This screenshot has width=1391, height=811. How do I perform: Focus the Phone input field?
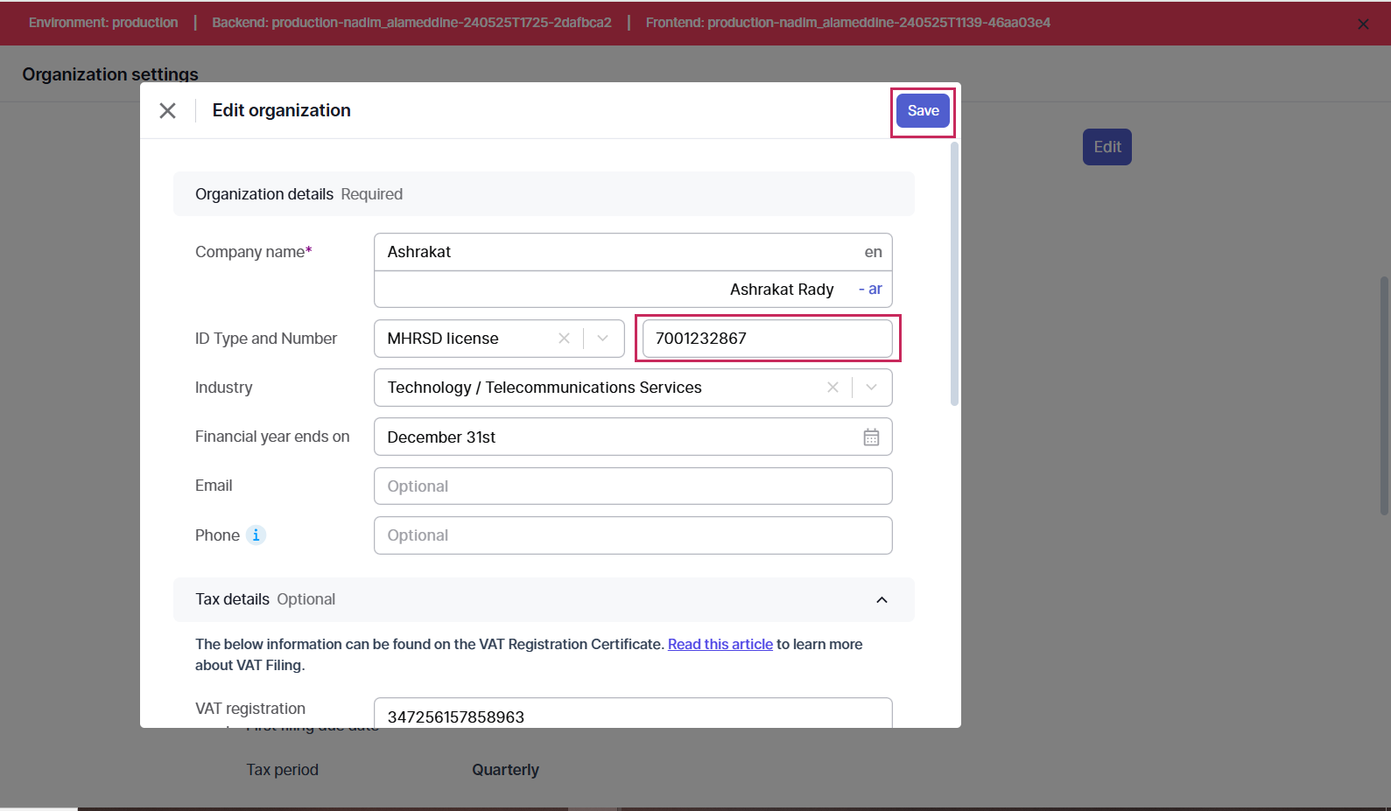click(x=633, y=535)
